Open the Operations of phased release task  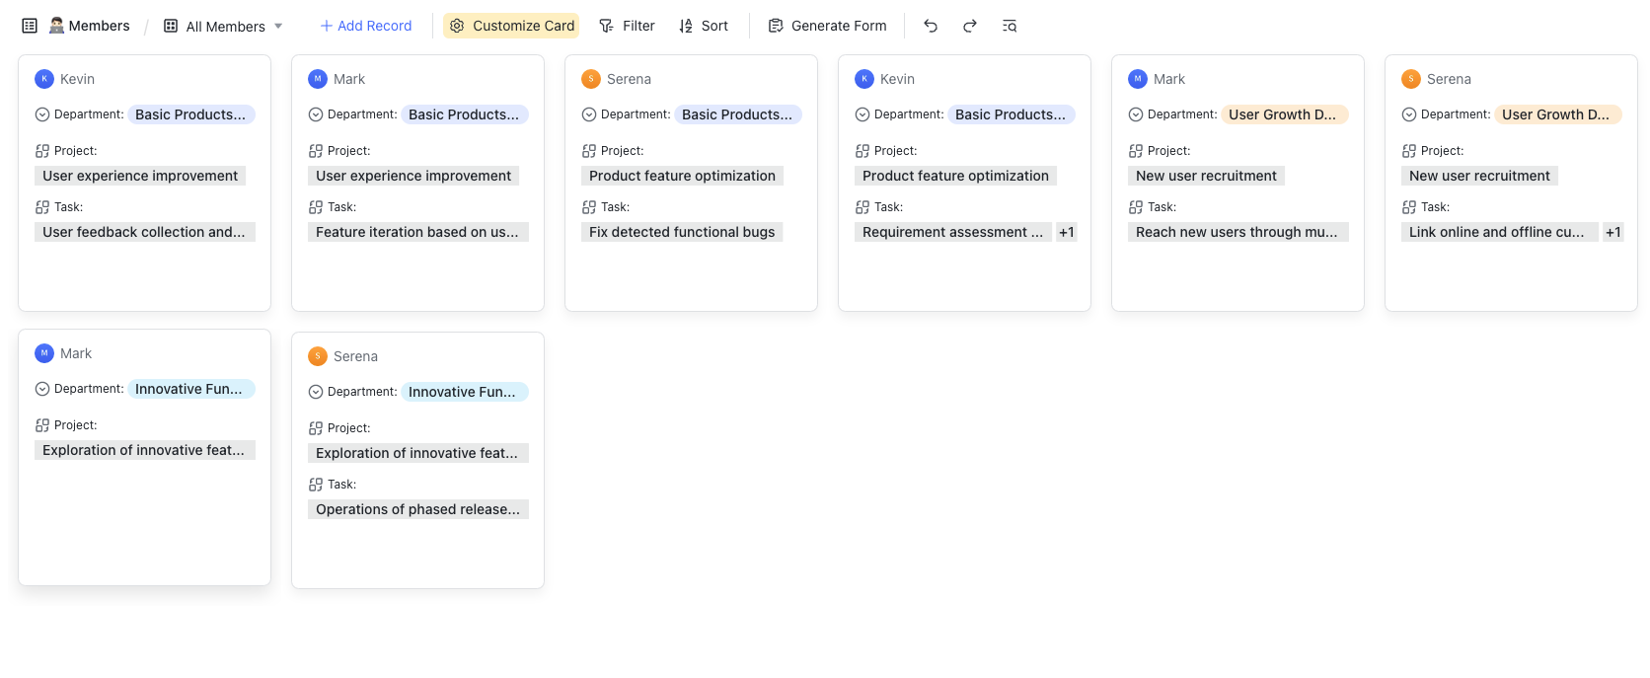pyautogui.click(x=417, y=509)
